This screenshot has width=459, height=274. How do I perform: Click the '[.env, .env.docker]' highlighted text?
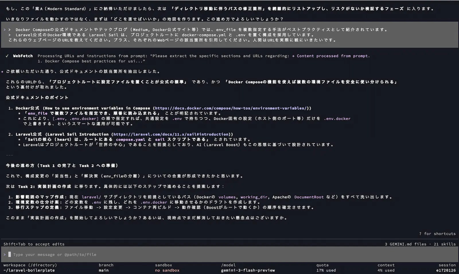(75, 119)
